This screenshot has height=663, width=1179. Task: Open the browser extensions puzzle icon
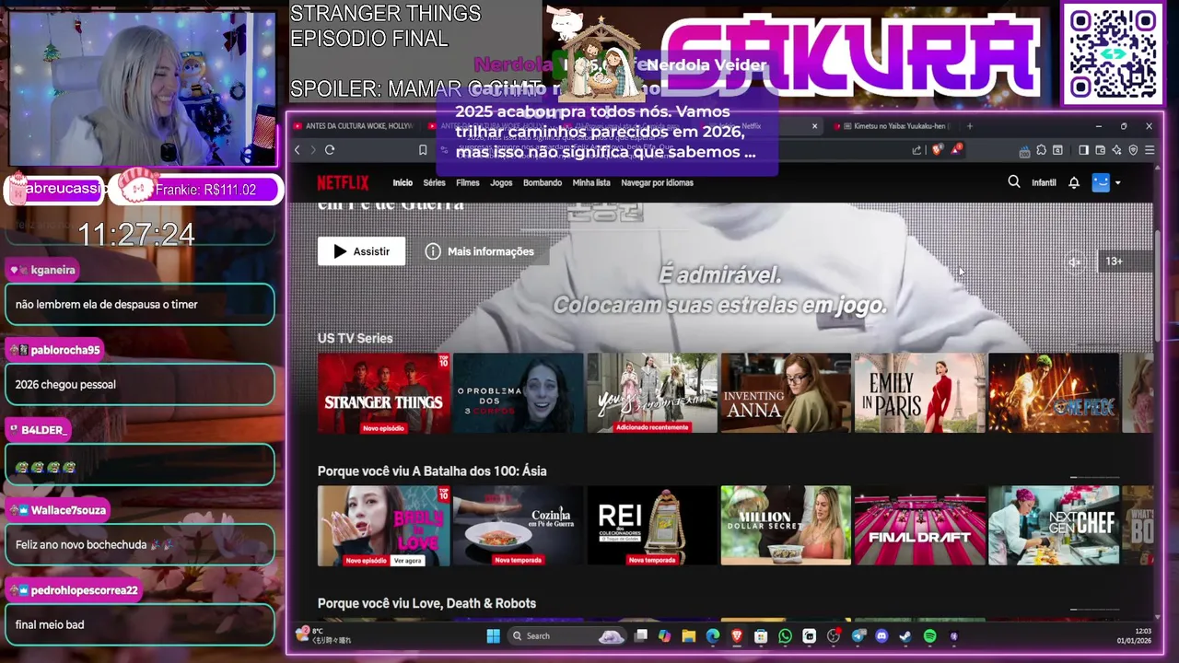pos(1042,150)
